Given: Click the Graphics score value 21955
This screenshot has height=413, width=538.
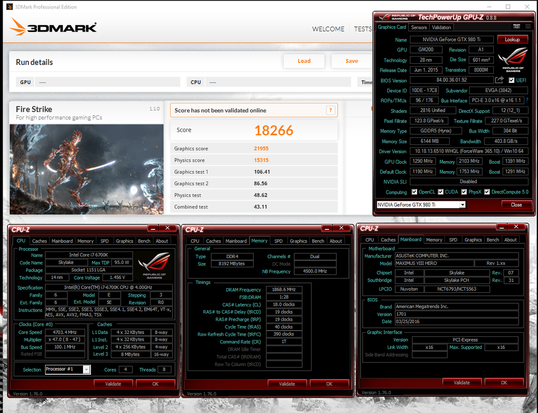Looking at the screenshot, I should pyautogui.click(x=261, y=149).
